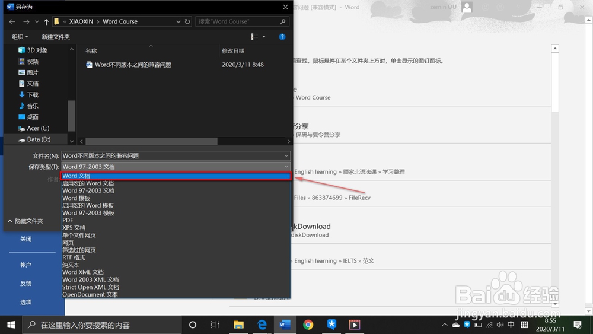593x334 pixels.
Task: Choose Word 文档 file type
Action: [176, 176]
